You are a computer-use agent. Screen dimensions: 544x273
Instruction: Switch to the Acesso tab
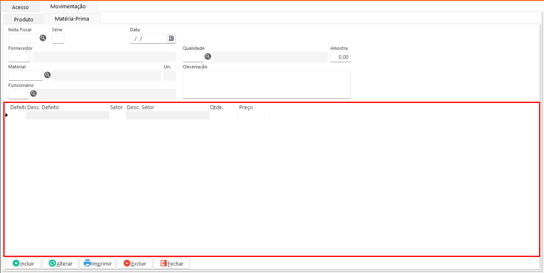point(20,7)
